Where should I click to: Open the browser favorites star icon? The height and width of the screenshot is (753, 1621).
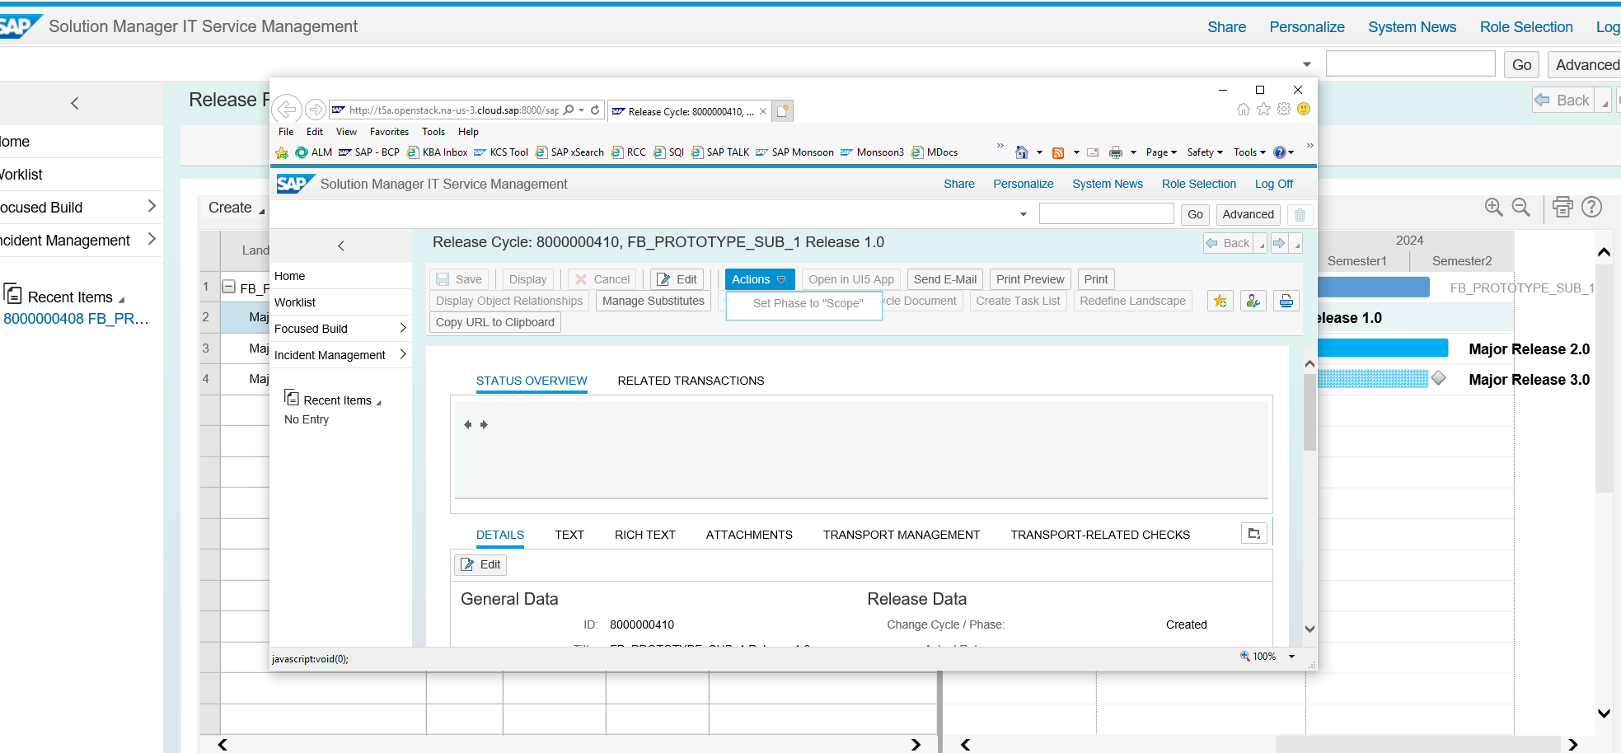pyautogui.click(x=1263, y=109)
